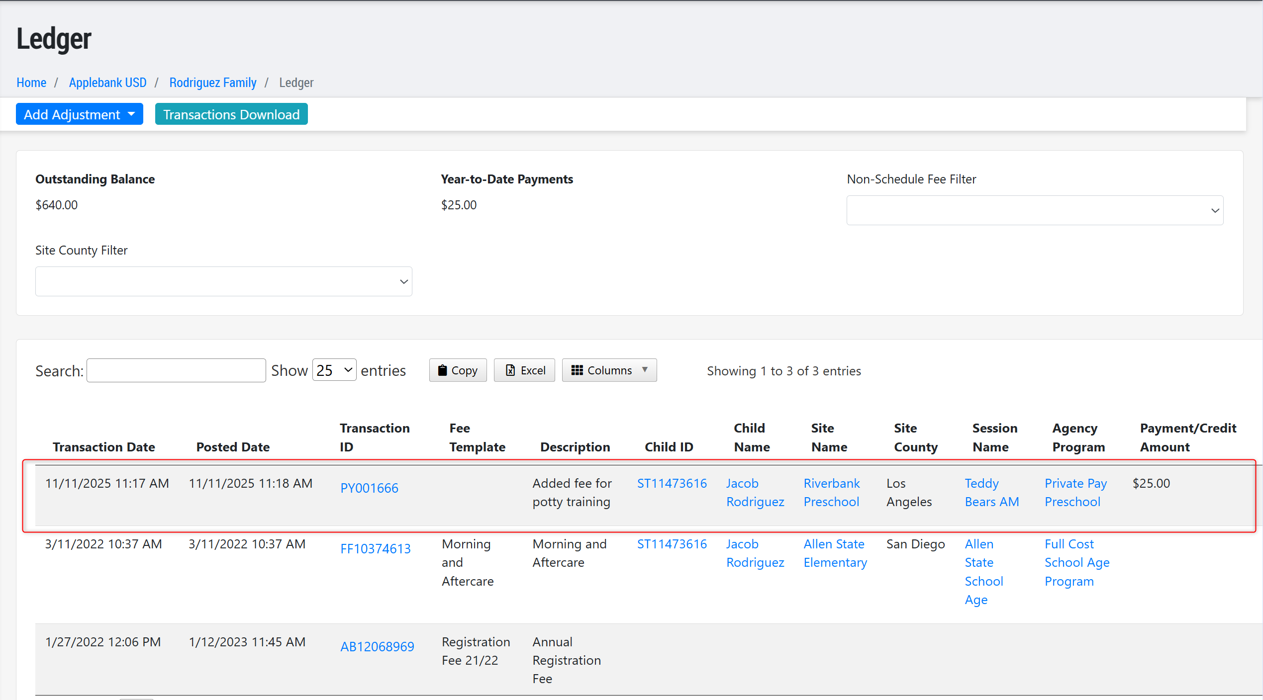Click into the Search input field
This screenshot has height=700, width=1263.
(x=176, y=370)
